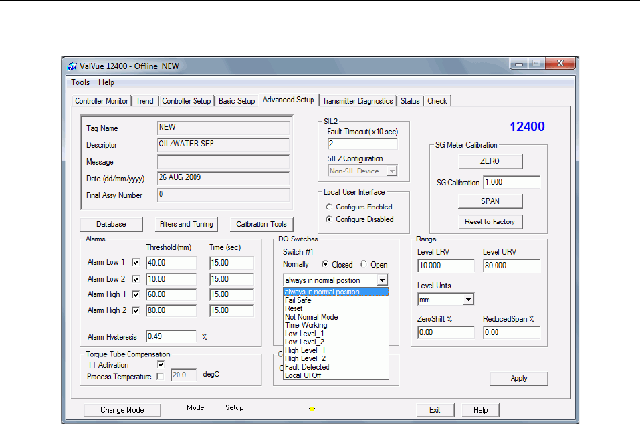Choose Fail Safe from the dropdown list
Viewport: 640px width, 424px height.
pyautogui.click(x=298, y=300)
